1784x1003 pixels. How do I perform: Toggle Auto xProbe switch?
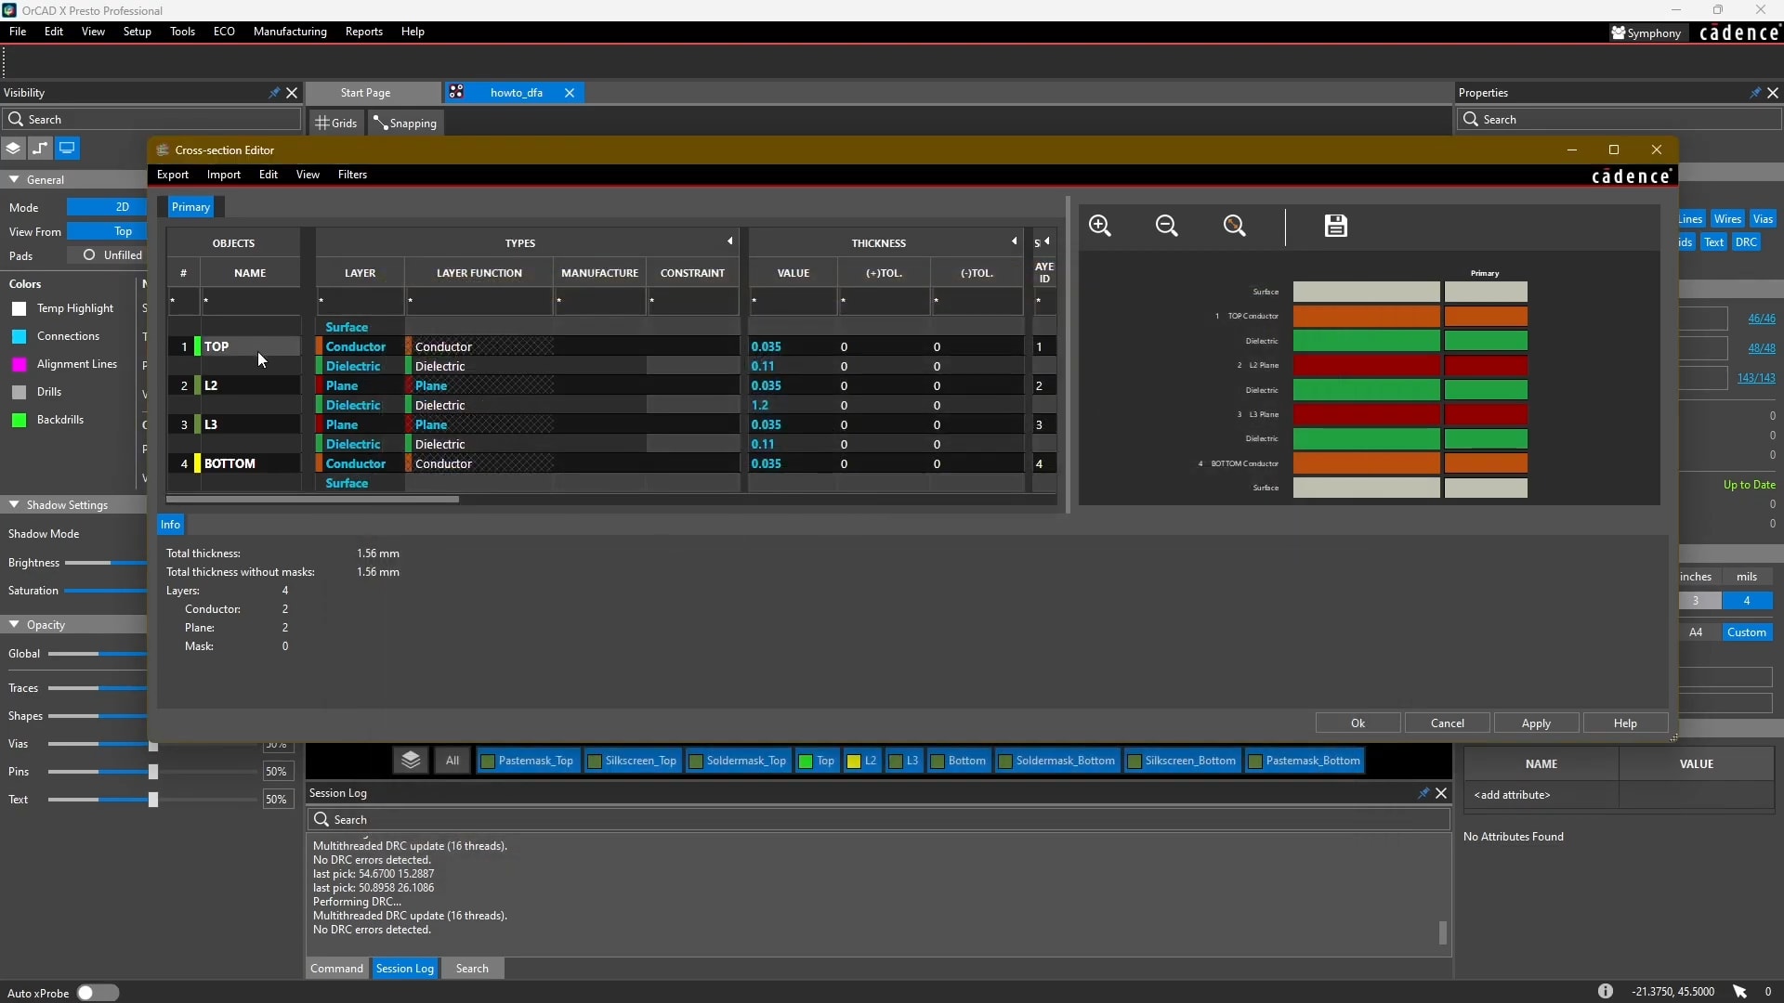98,993
